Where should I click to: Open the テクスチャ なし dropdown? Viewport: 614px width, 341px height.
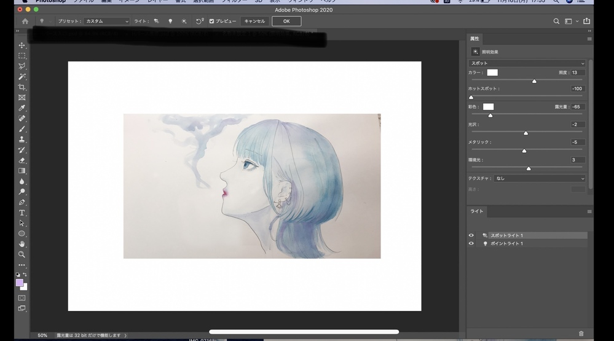pos(540,179)
